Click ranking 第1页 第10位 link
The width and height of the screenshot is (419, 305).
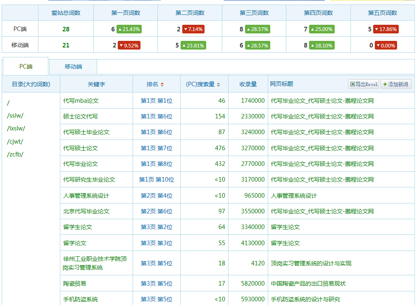pyautogui.click(x=156, y=180)
